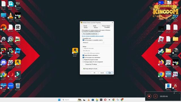
Task: Open the Epic Games Launcher desktop icon
Action: click(11, 52)
